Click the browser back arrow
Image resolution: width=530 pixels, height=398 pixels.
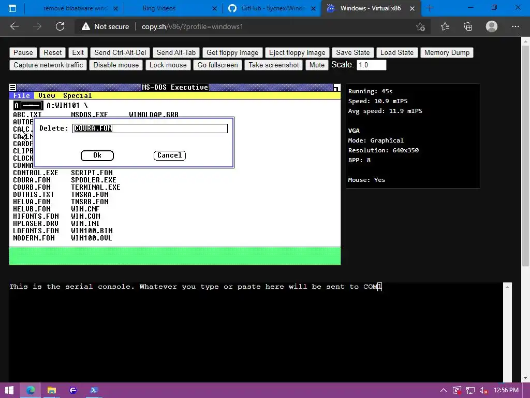tap(14, 26)
